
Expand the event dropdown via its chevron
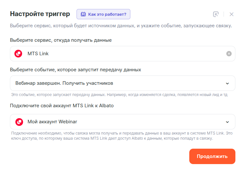[227, 83]
